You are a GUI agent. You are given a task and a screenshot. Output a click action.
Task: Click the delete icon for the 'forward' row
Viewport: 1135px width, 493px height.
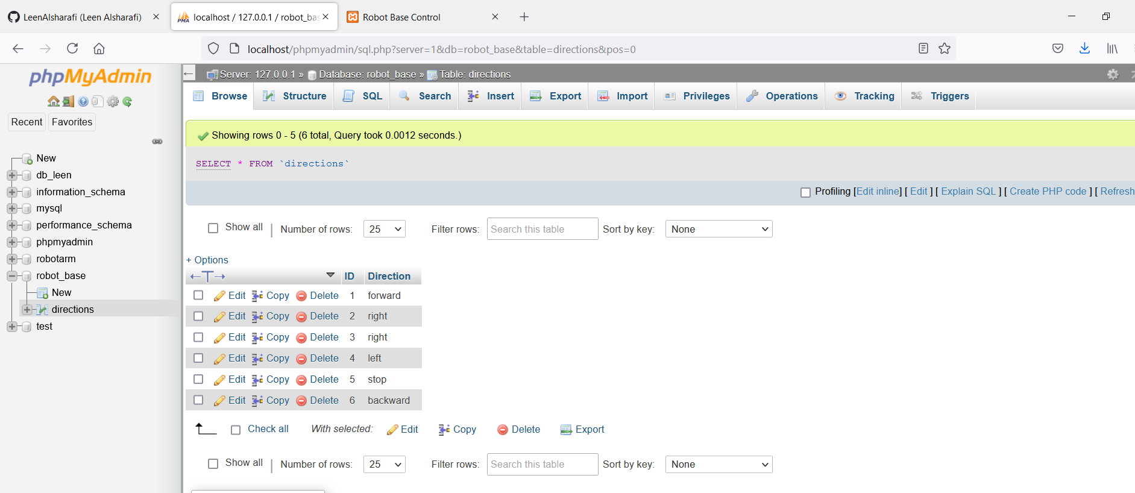301,296
